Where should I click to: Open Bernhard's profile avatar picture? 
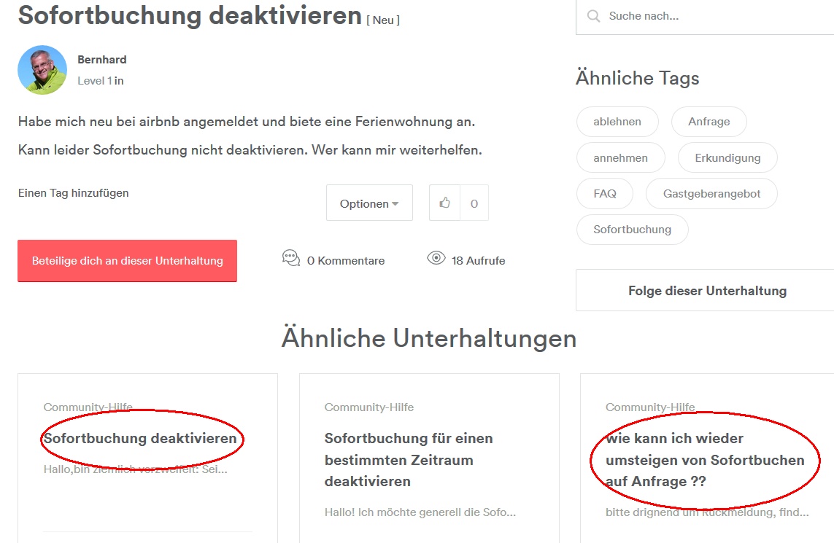[42, 70]
